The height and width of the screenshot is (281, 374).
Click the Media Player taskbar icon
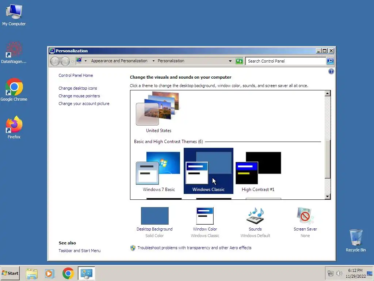(50, 273)
